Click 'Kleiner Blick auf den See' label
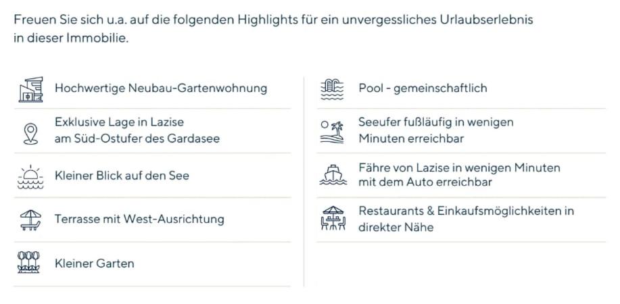 point(122,176)
